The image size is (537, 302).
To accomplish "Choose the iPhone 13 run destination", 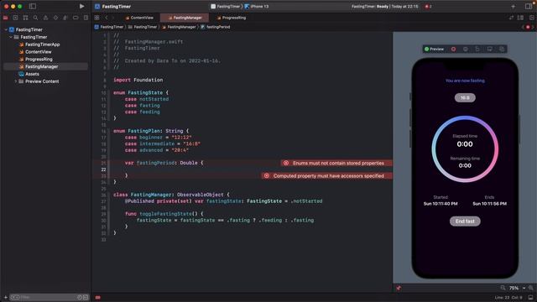I will 257,6.
